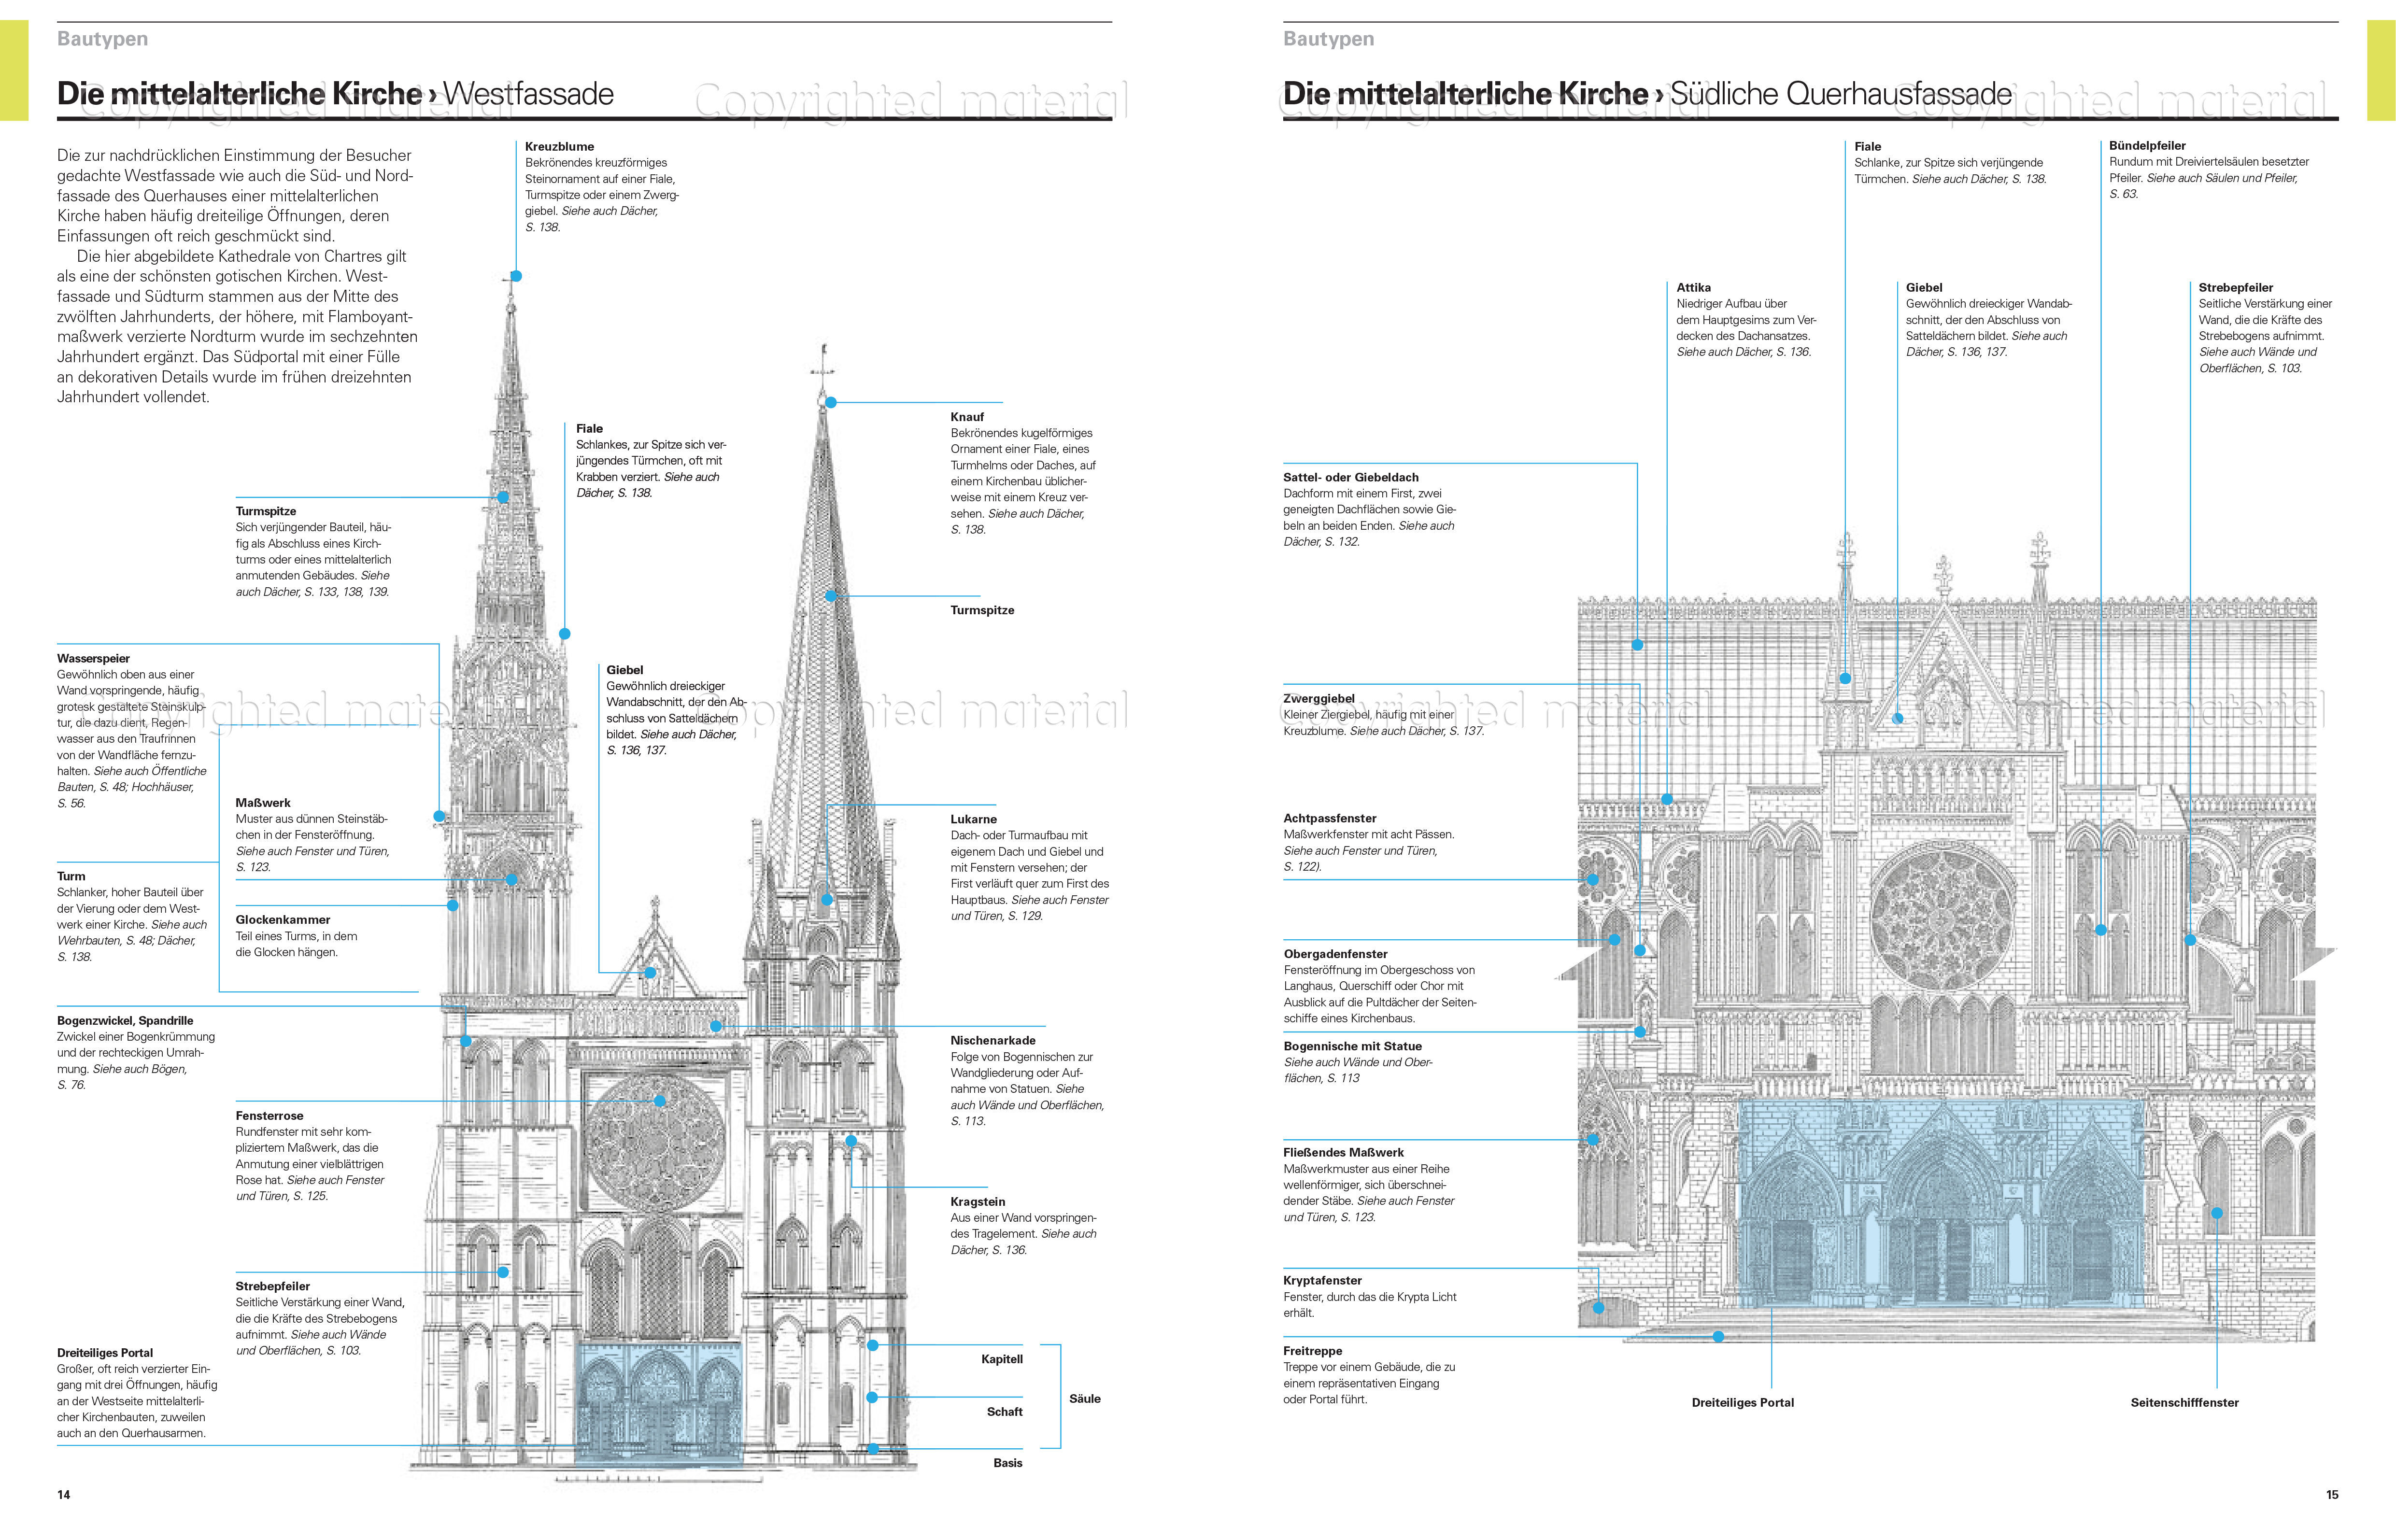Select the Wasserspeier heading
Image resolution: width=2396 pixels, height=1540 pixels.
point(93,658)
